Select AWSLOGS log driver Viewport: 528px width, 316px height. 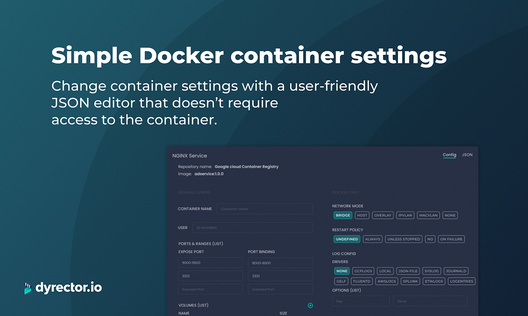tap(386, 281)
